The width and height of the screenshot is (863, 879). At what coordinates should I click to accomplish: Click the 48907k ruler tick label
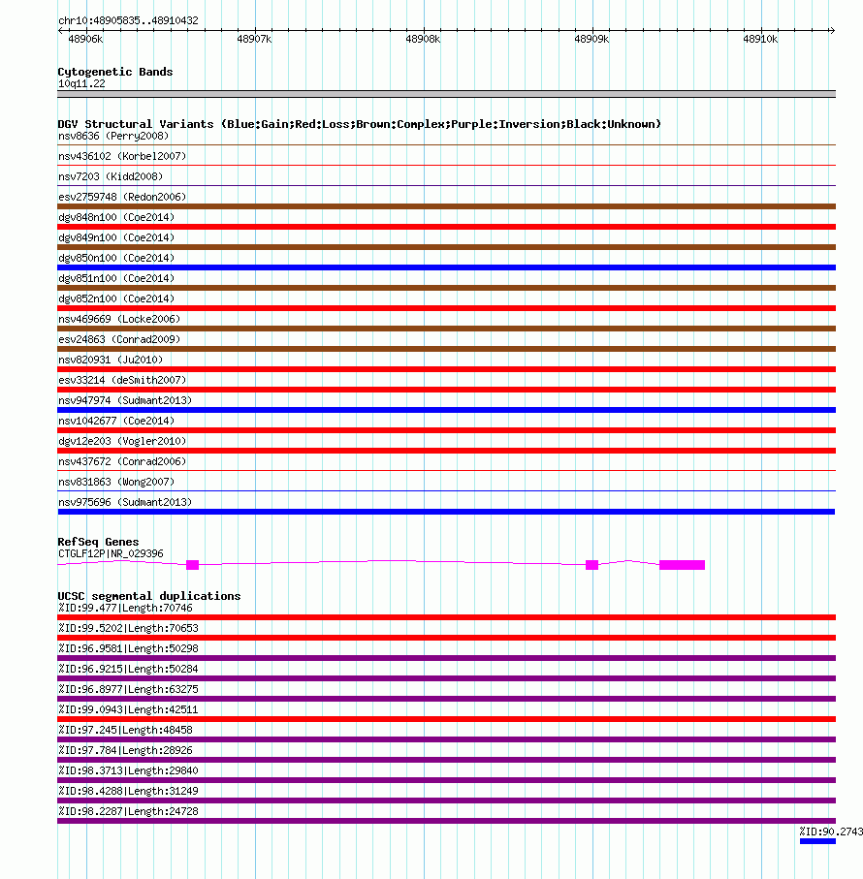point(255,39)
